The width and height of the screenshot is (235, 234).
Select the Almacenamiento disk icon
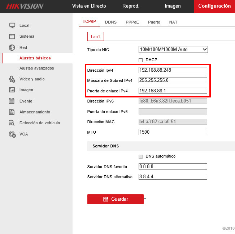coord(12,112)
